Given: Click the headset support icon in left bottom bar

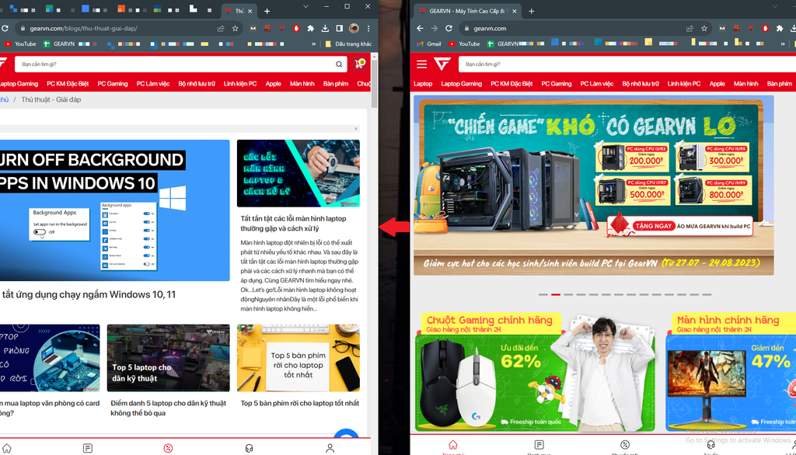Looking at the screenshot, I should [249, 449].
